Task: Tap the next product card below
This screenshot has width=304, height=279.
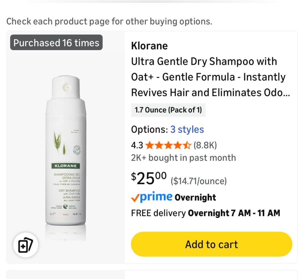Action: point(152,274)
